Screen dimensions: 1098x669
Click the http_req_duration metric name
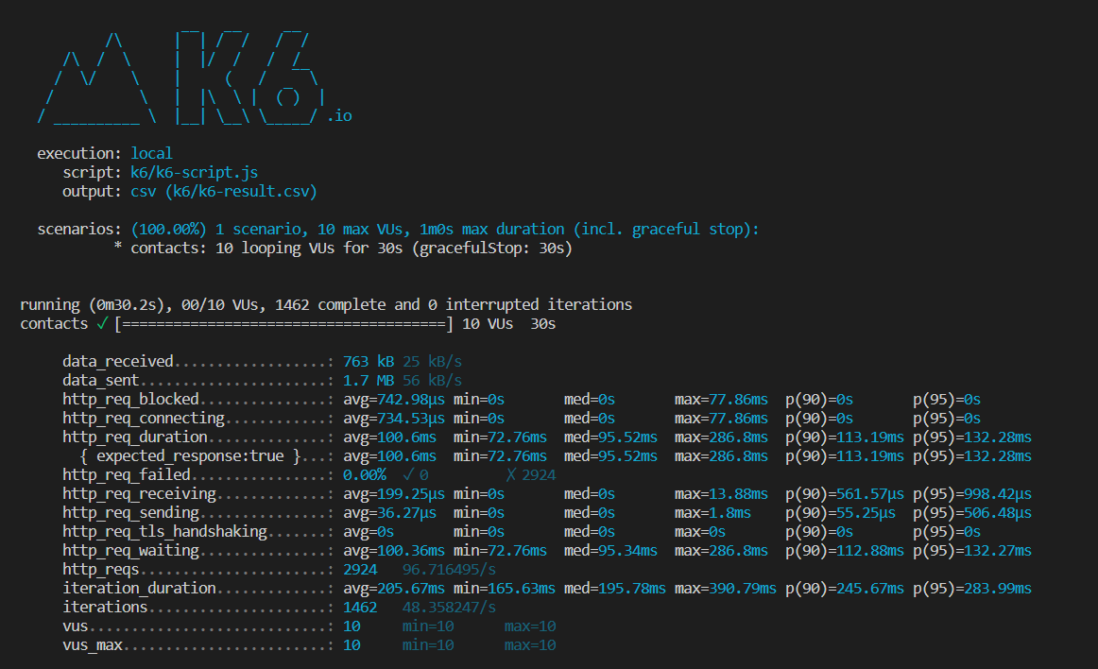[x=135, y=437]
